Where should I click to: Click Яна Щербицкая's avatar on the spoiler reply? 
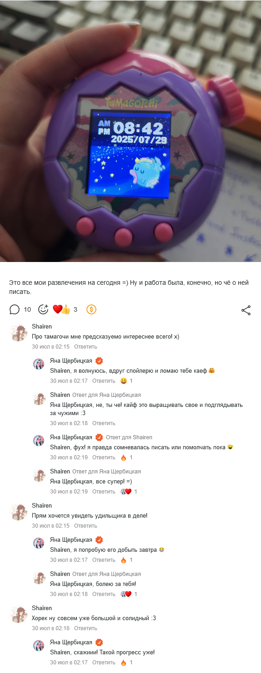(39, 364)
